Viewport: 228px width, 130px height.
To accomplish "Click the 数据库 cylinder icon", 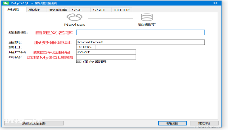I will pyautogui.click(x=147, y=17).
